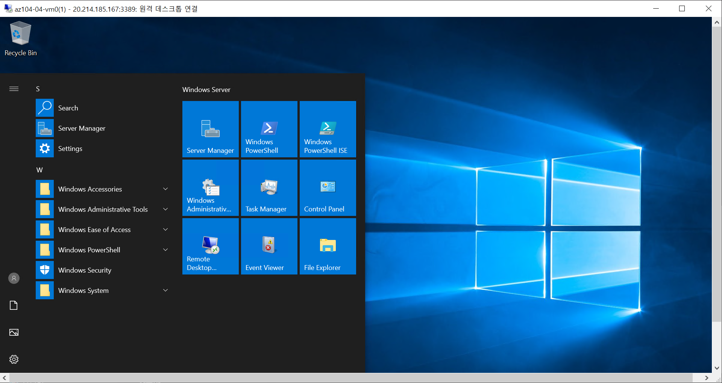Open the Control Panel tile

(x=328, y=188)
